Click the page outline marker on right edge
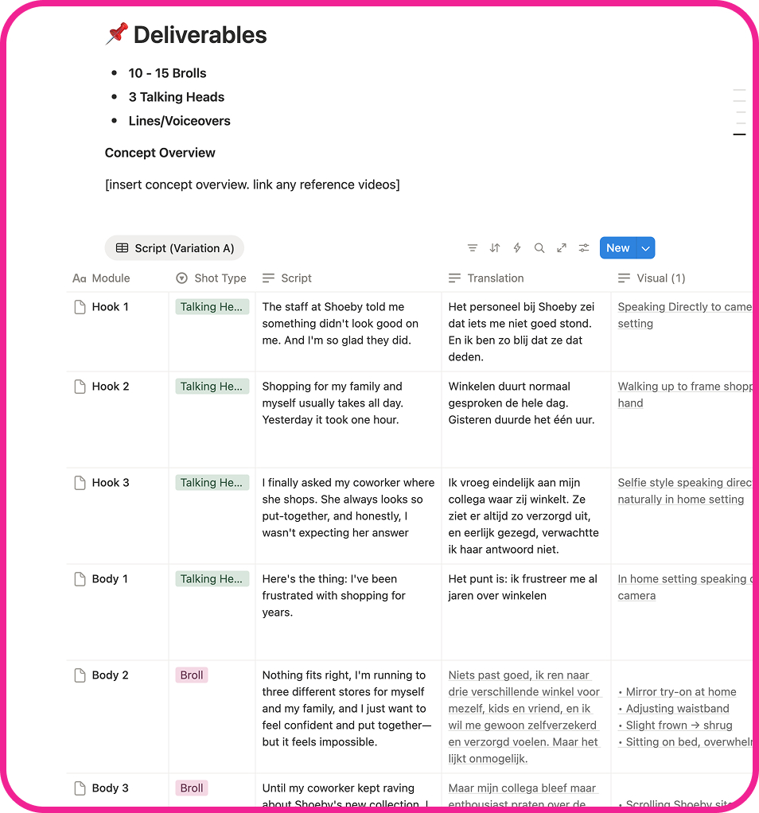This screenshot has height=813, width=759. (x=739, y=134)
